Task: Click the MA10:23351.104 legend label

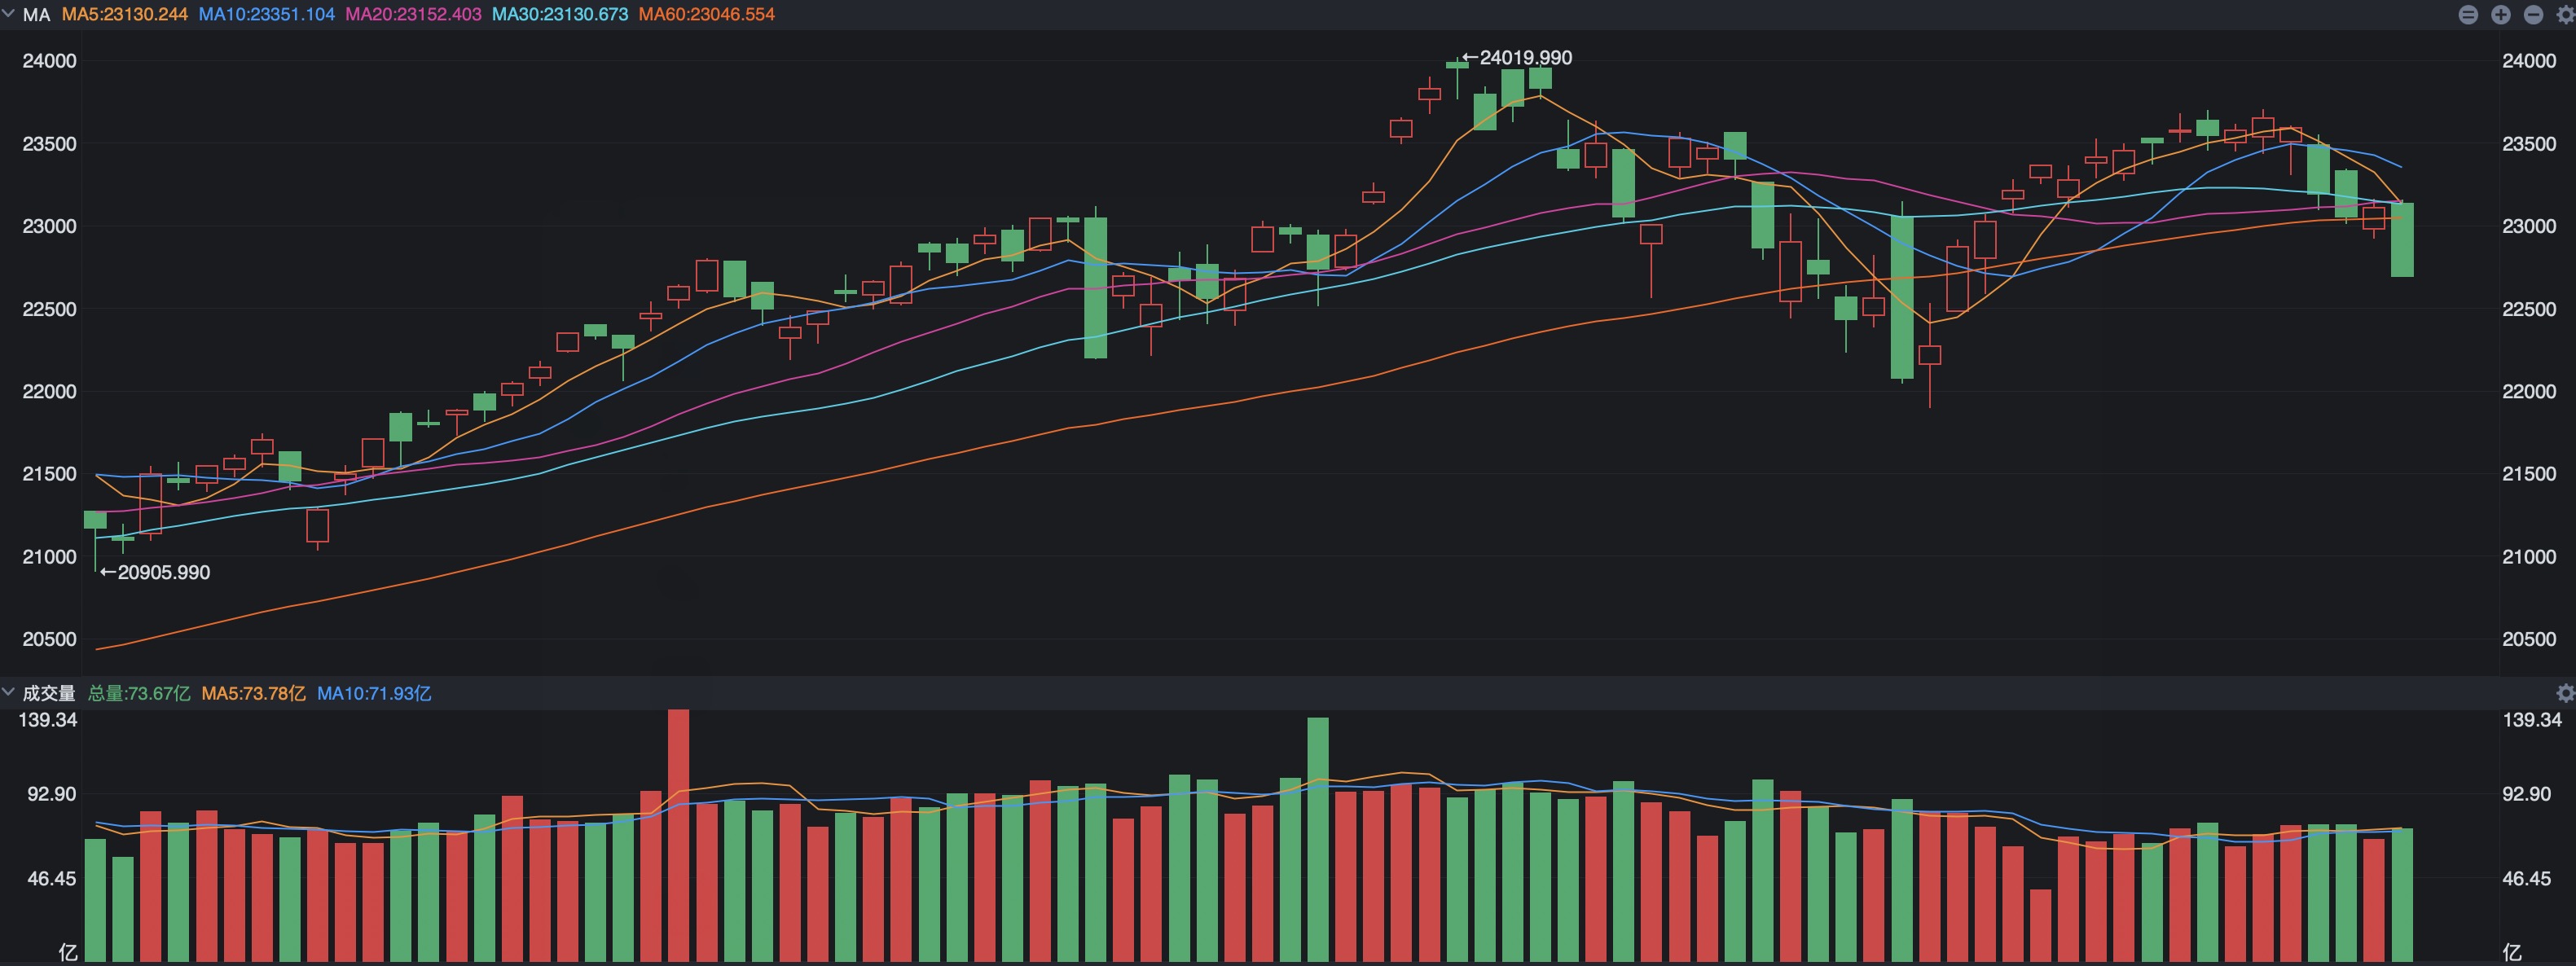Action: pyautogui.click(x=266, y=14)
